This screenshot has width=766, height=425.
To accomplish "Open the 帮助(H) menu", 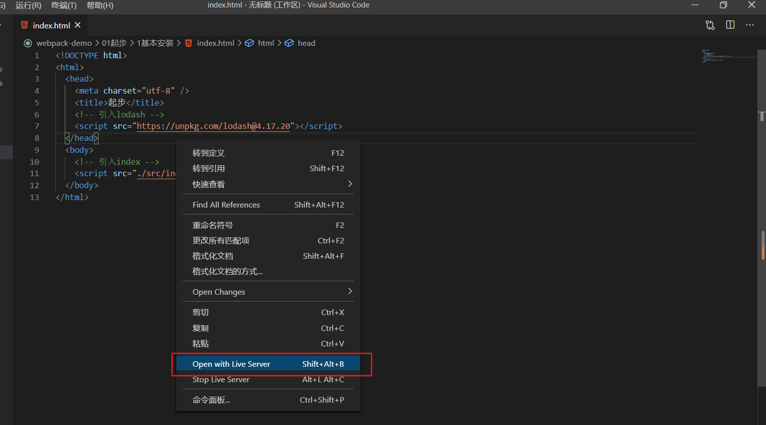I will point(99,5).
